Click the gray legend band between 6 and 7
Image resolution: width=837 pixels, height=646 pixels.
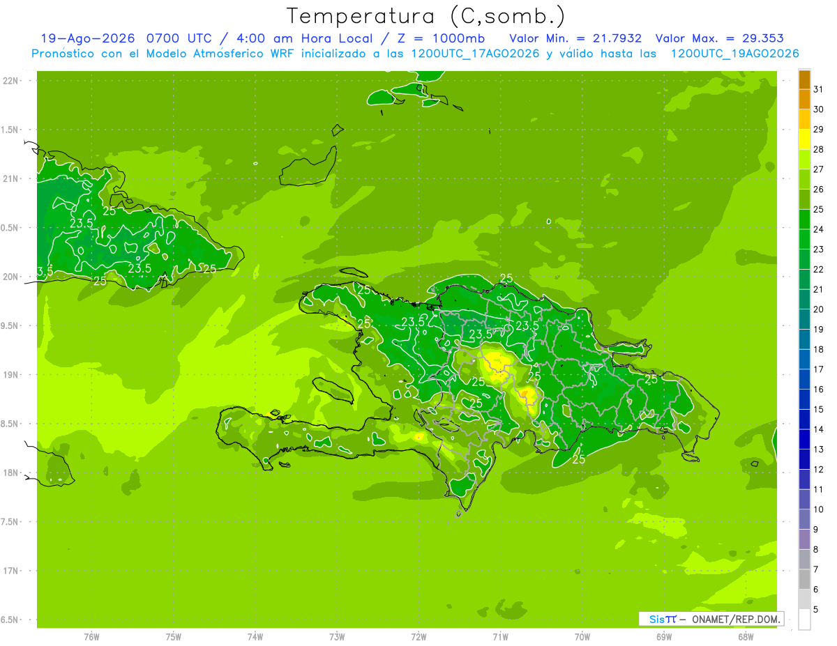(804, 579)
